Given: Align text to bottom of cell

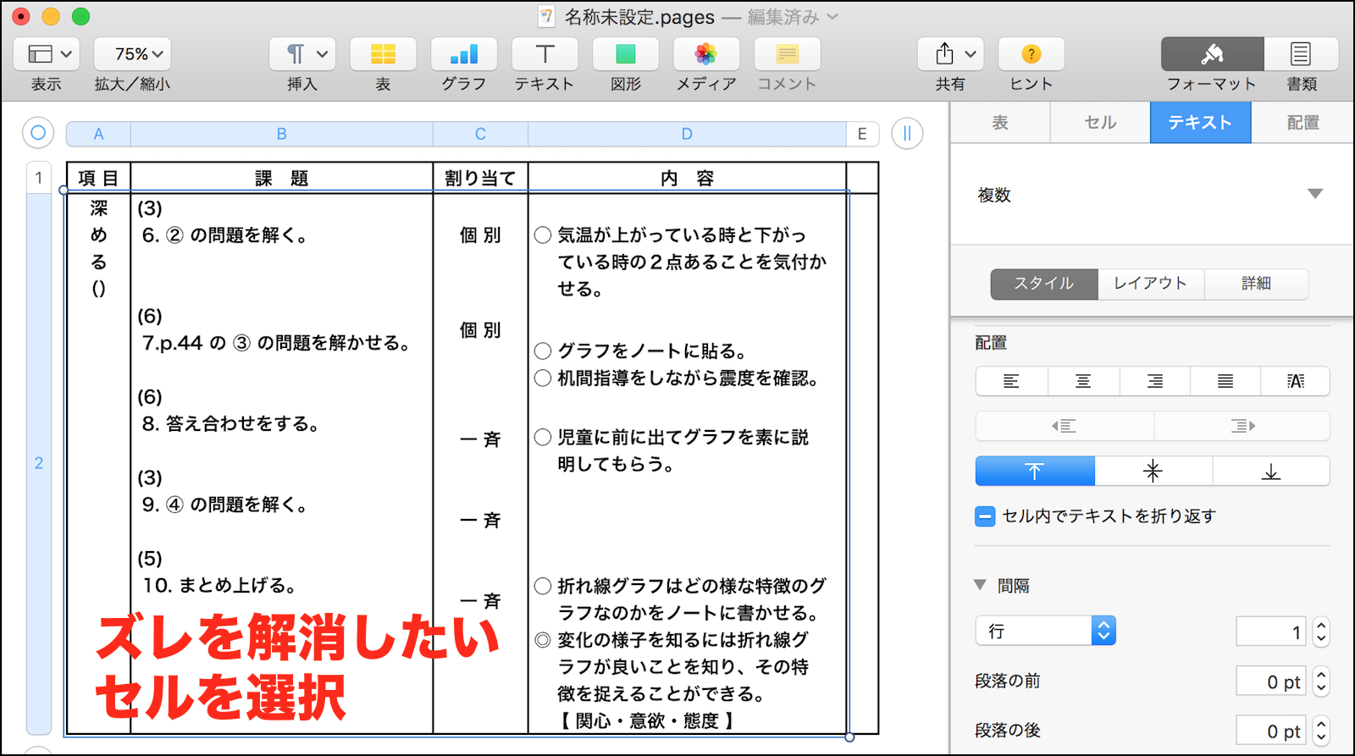Looking at the screenshot, I should [1270, 472].
